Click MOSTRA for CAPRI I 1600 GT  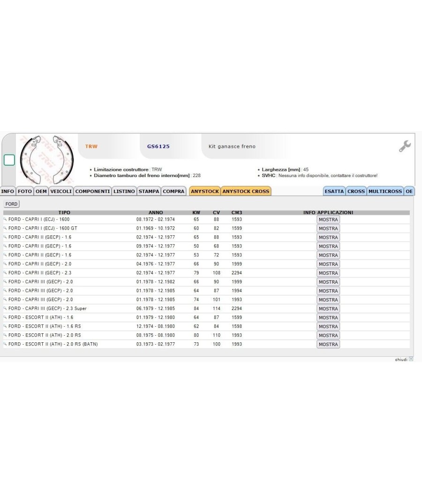click(x=328, y=228)
